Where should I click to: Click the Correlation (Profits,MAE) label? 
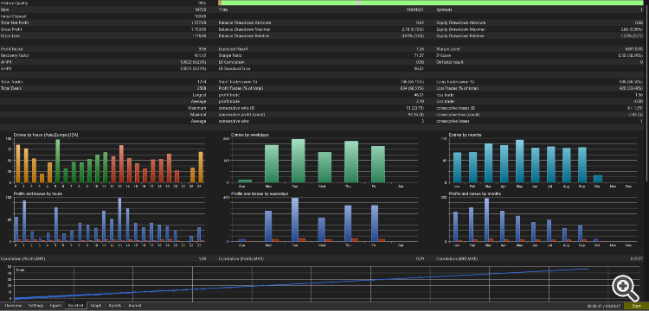tap(241, 258)
